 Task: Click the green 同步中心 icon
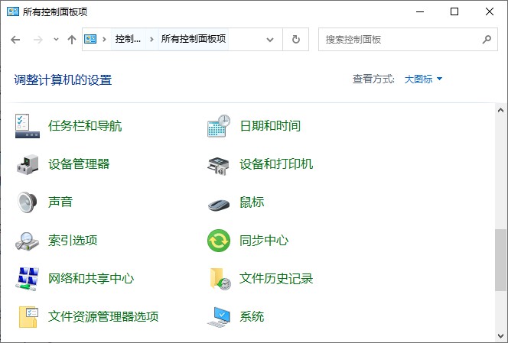(219, 241)
